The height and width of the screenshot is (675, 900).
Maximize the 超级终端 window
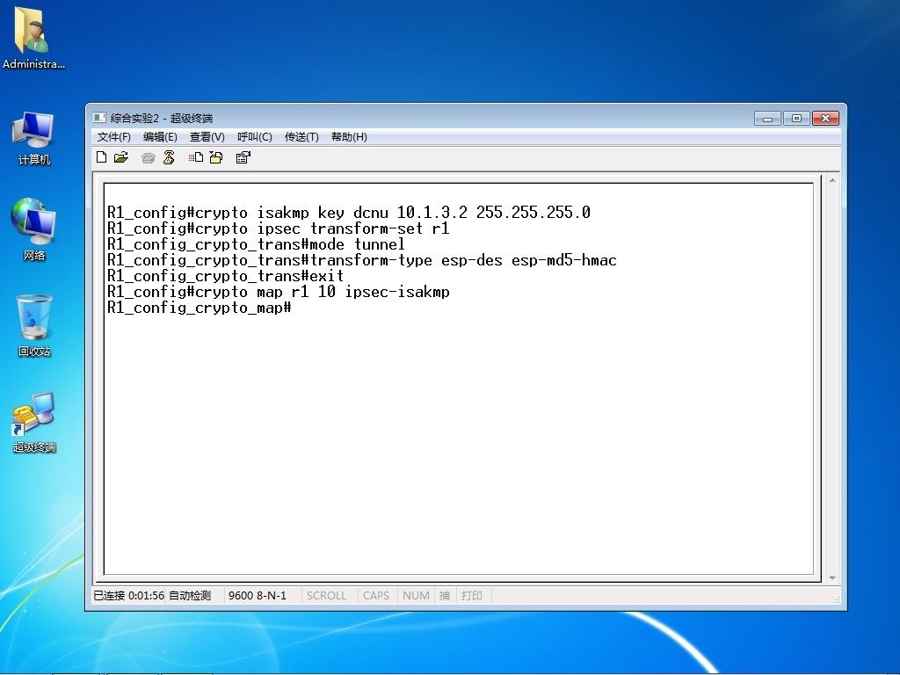796,118
